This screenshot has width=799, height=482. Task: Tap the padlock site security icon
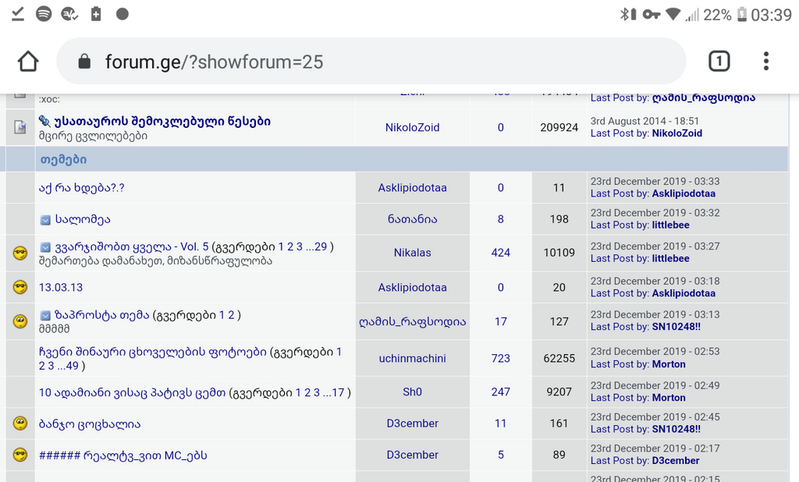point(84,62)
